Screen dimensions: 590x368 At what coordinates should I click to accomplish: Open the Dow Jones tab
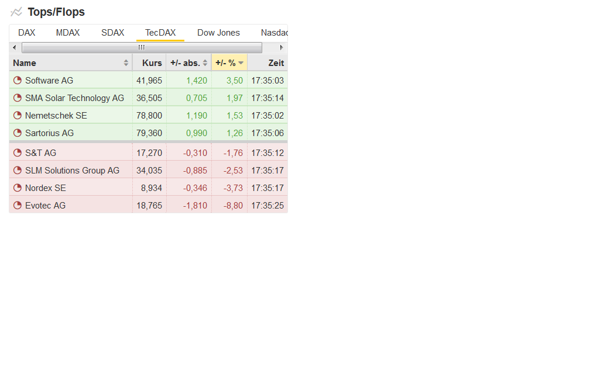pos(218,33)
